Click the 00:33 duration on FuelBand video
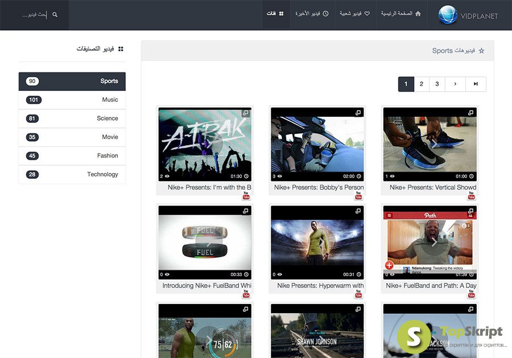This screenshot has height=358, width=512. [236, 275]
